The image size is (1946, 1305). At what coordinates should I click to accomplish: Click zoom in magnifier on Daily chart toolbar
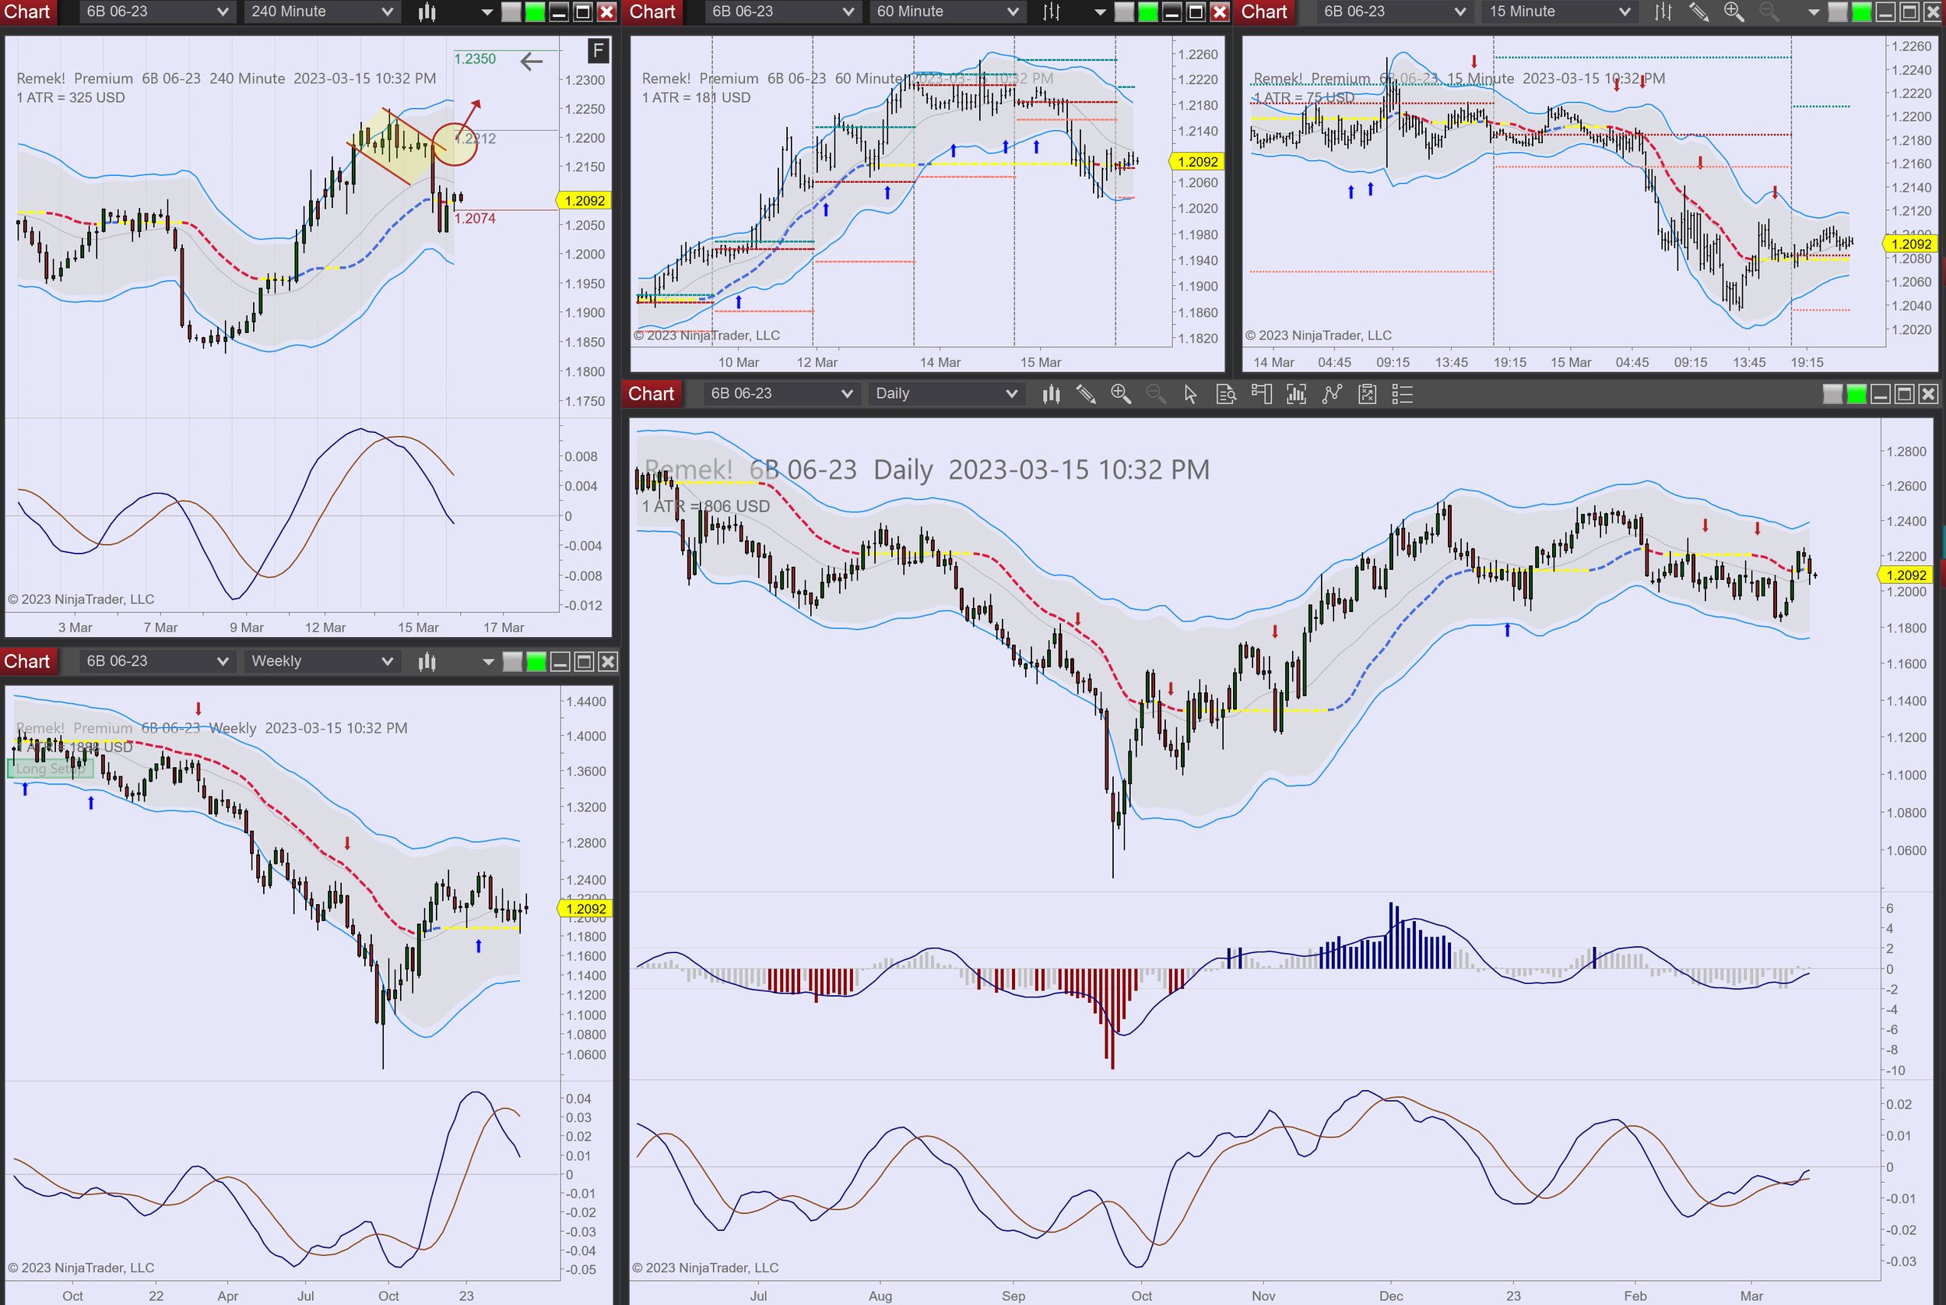pos(1120,394)
